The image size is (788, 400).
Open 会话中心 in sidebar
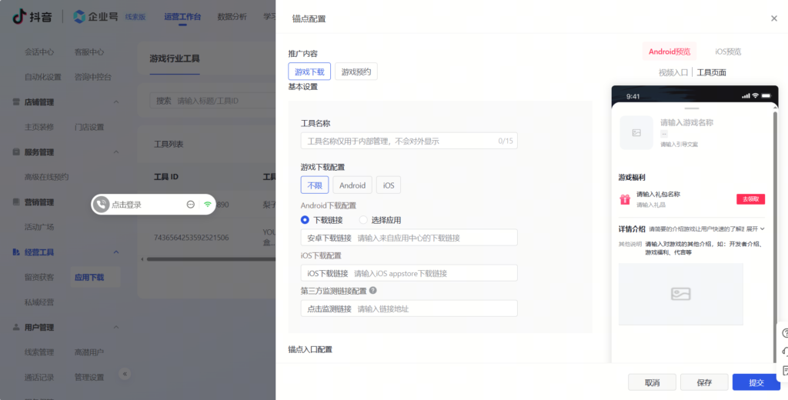tap(39, 52)
